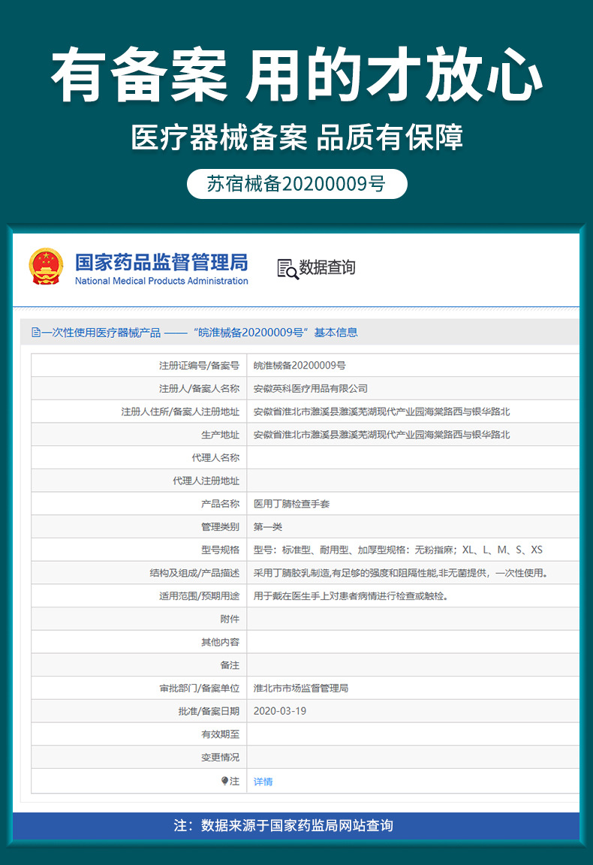Click the 有备案 用的才放心 headline

pyautogui.click(x=296, y=74)
